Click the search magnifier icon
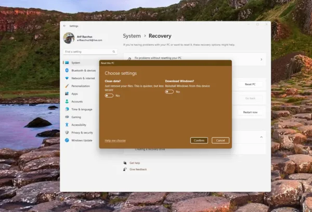This screenshot has height=212, width=312. tap(113, 52)
